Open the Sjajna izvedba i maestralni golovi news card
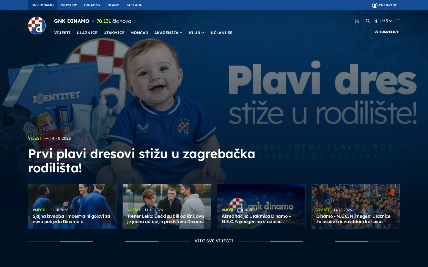The image size is (428, 267). (x=72, y=206)
